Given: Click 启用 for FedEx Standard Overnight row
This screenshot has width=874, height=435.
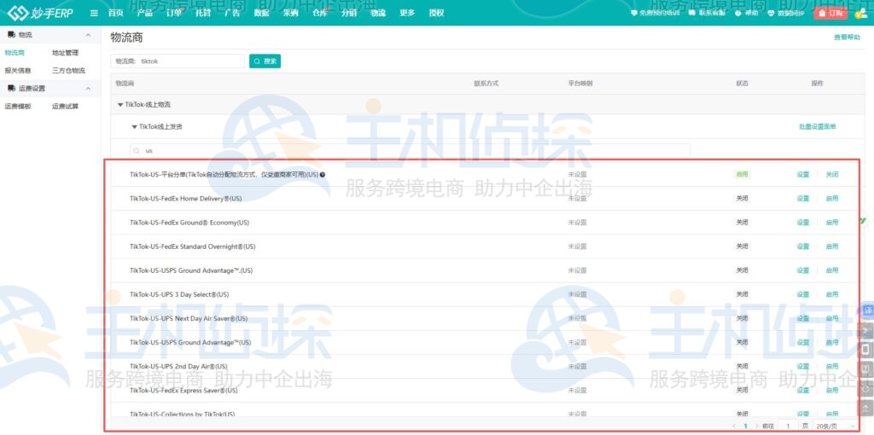Looking at the screenshot, I should point(831,246).
